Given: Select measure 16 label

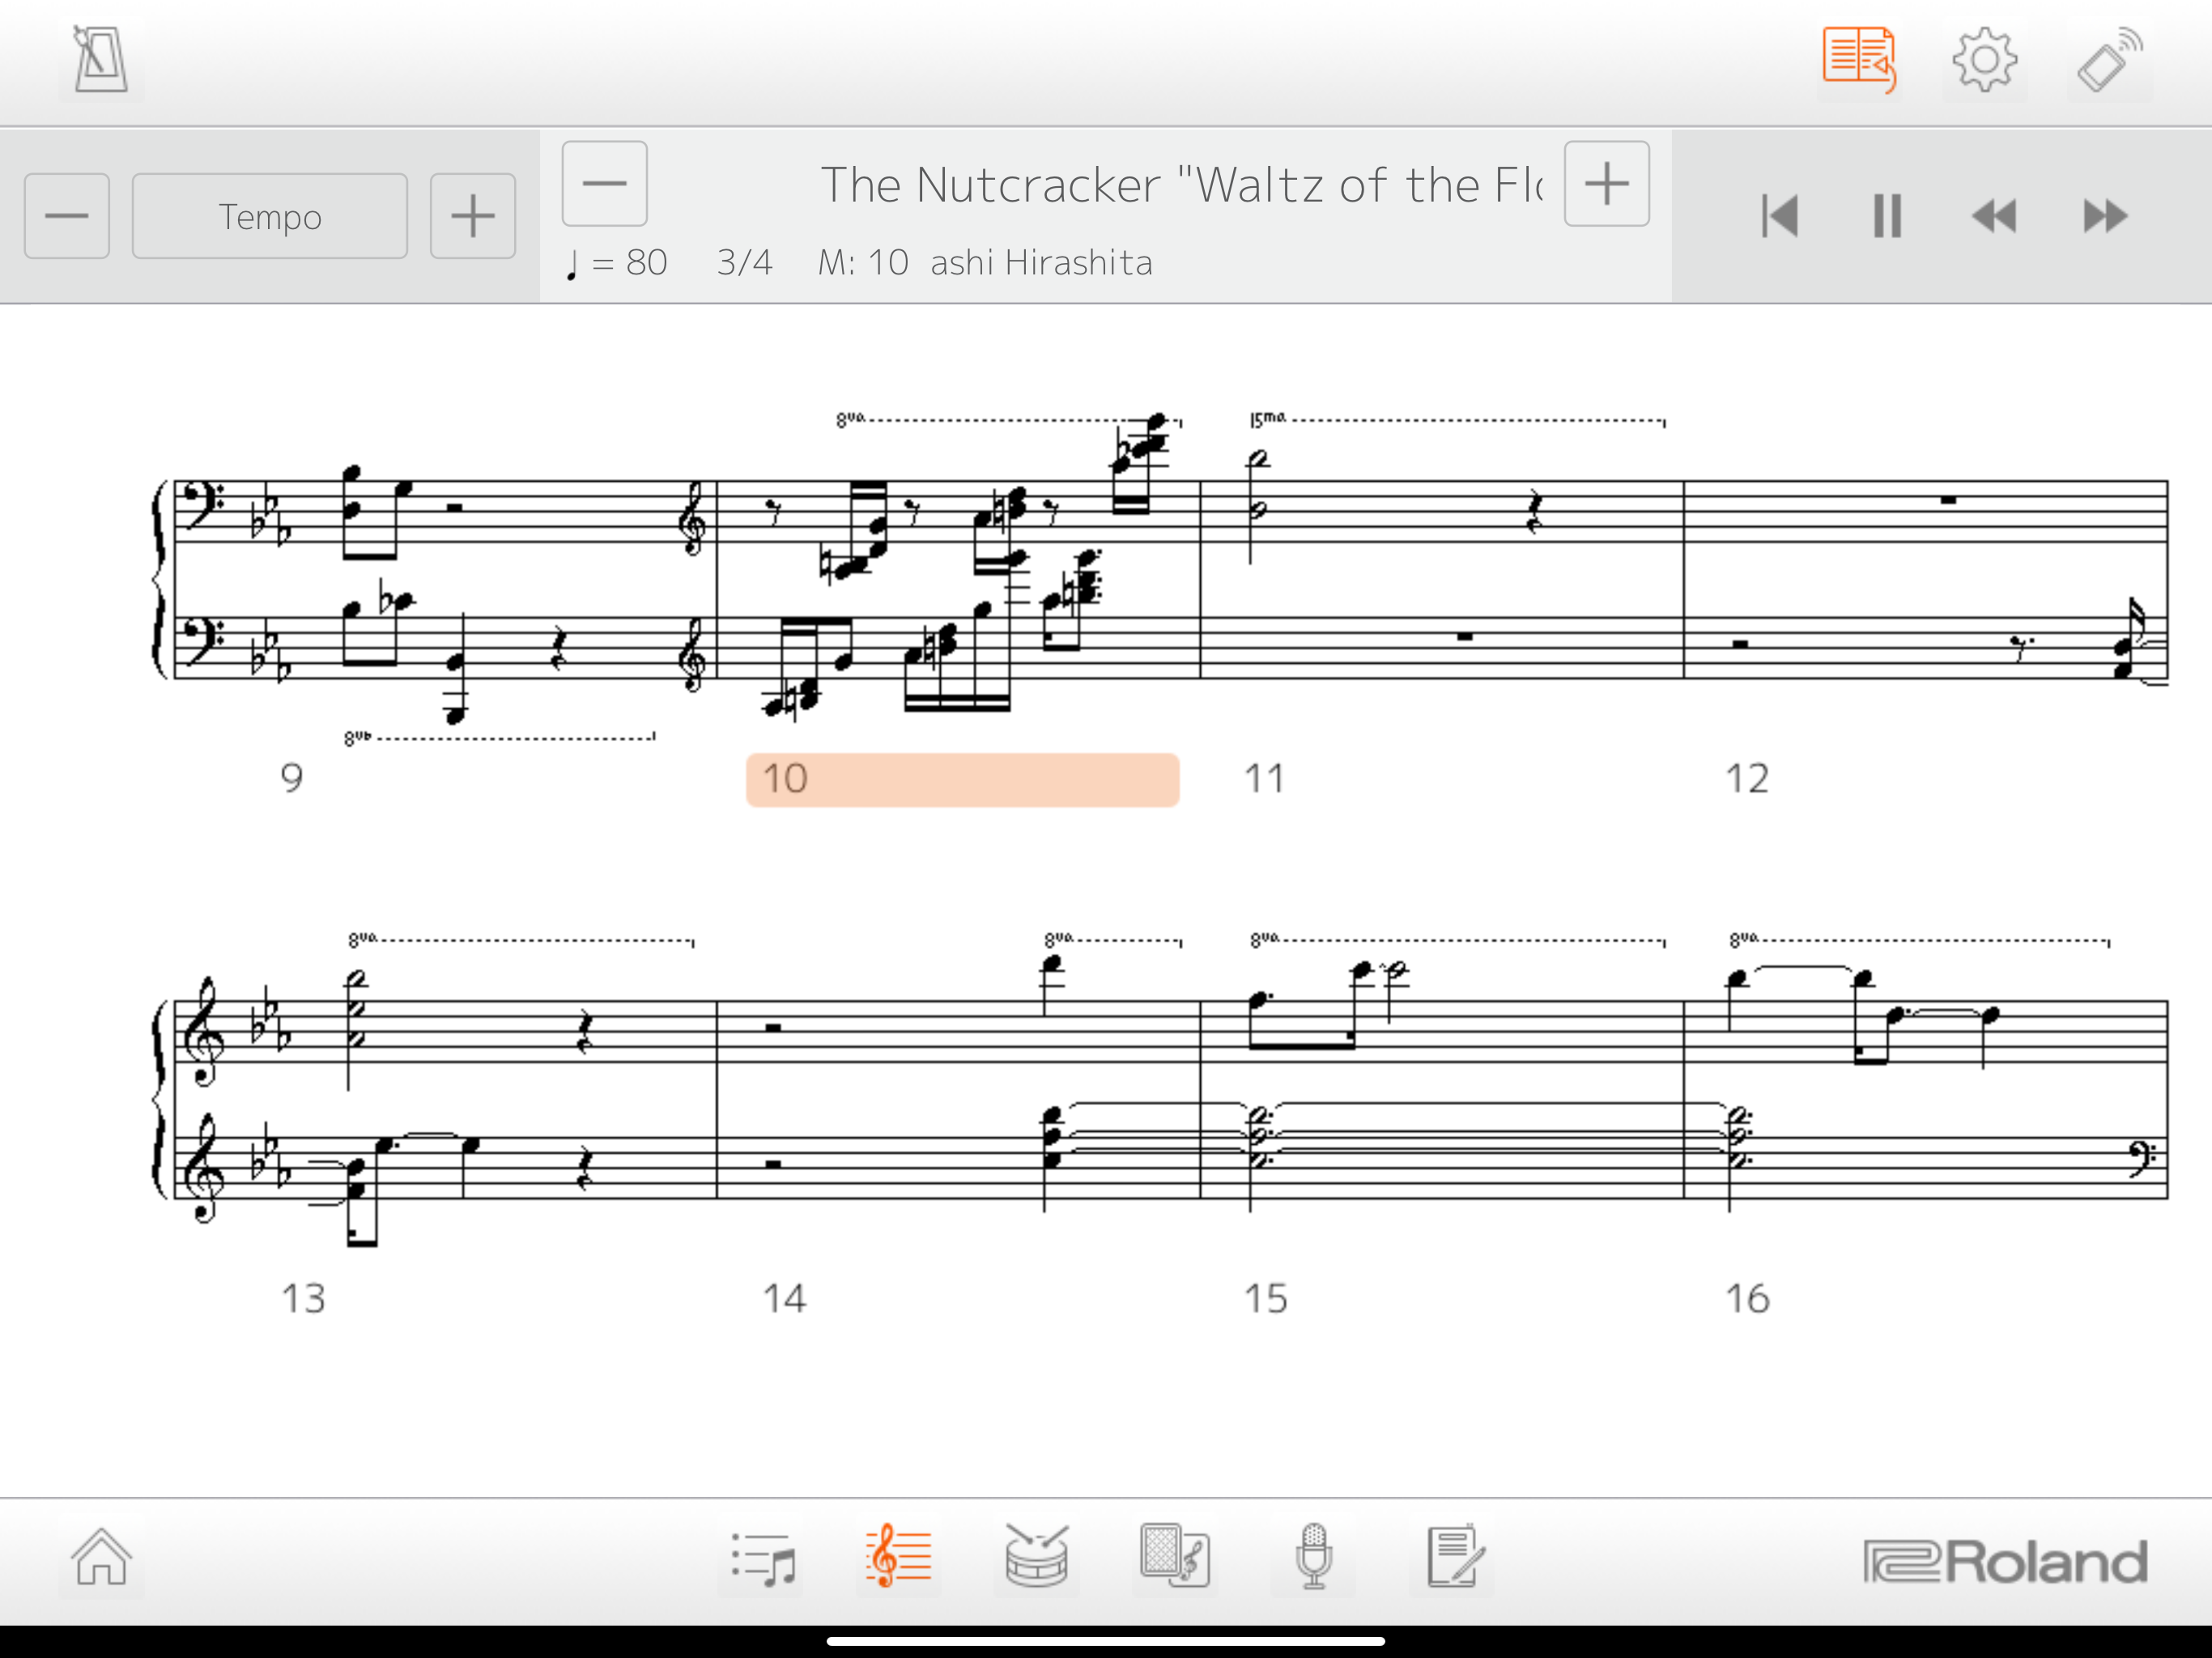Looking at the screenshot, I should pos(1747,1298).
